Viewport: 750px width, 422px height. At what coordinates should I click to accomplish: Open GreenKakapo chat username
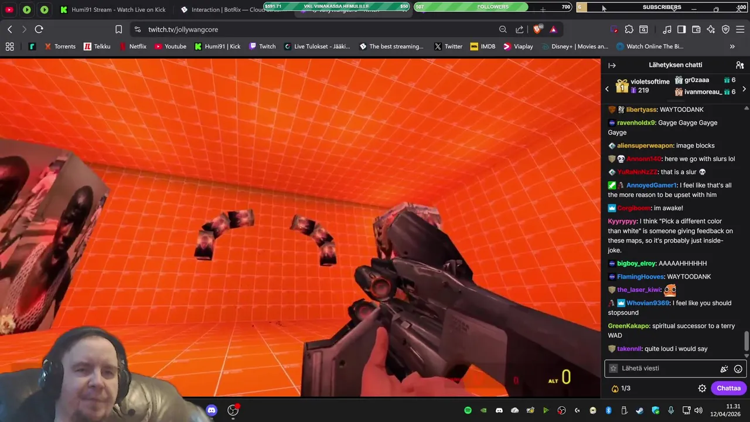pyautogui.click(x=629, y=326)
